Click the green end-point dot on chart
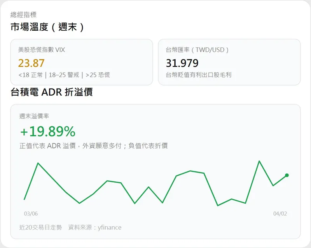311x248 pixels. (287, 175)
